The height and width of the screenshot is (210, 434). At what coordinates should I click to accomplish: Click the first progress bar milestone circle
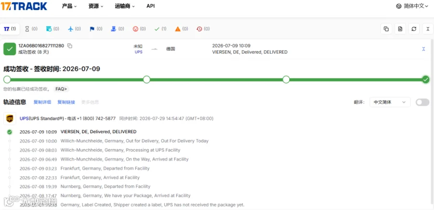(7, 80)
